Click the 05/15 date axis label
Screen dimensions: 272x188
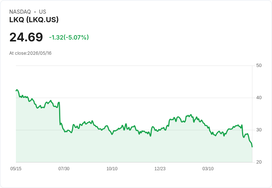point(16,168)
